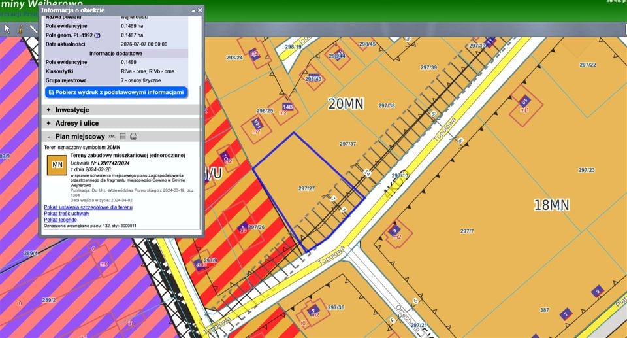Click building marker 14B on the map

click(x=287, y=107)
